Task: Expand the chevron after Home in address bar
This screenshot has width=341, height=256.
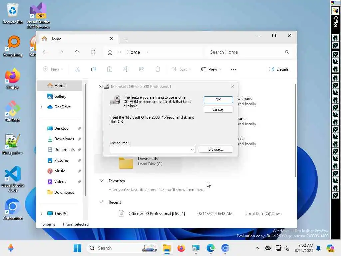Action: click(x=147, y=52)
